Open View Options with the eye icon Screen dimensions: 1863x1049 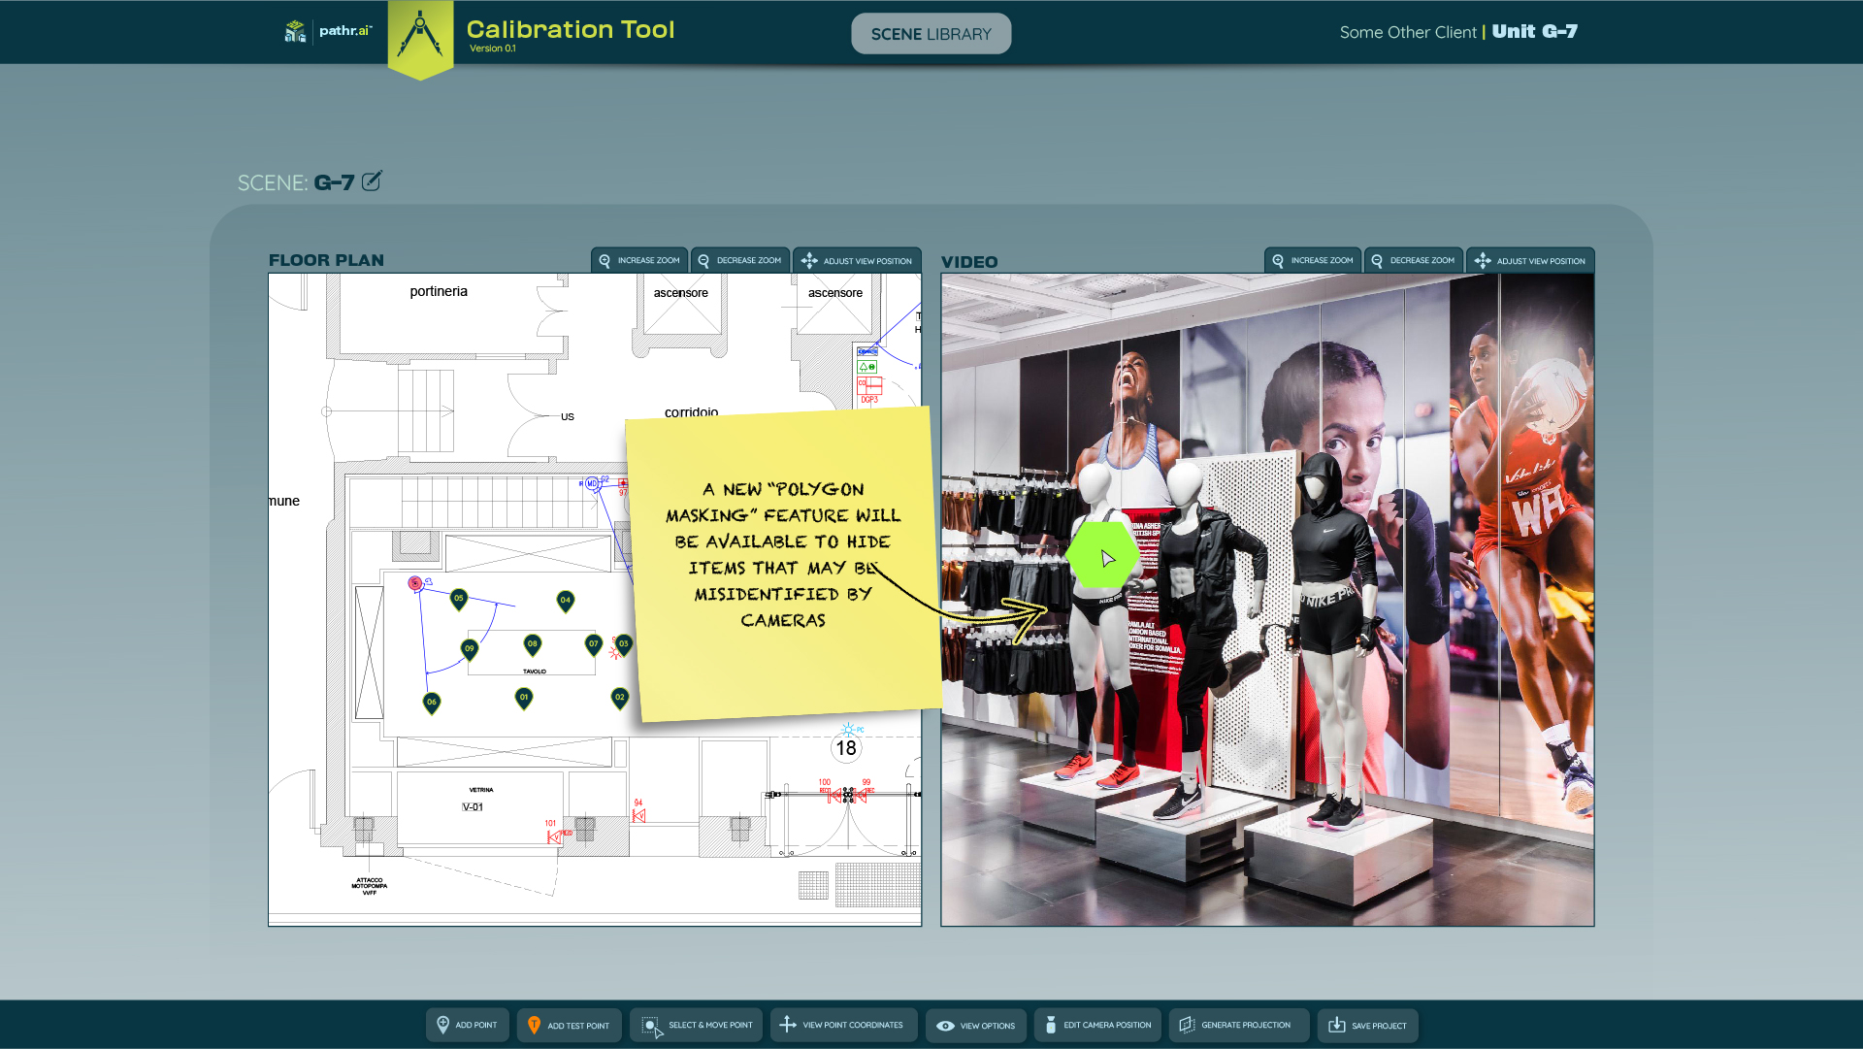975,1025
